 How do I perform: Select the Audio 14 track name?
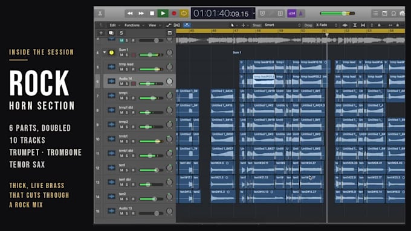(125, 78)
